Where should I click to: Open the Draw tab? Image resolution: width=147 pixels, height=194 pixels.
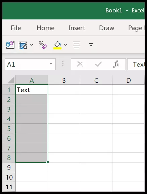click(x=107, y=28)
